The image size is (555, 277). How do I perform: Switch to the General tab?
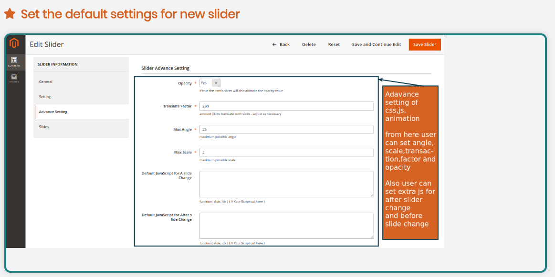click(x=46, y=82)
